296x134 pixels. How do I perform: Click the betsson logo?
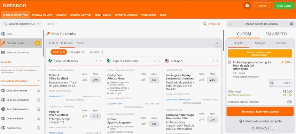point(14,5)
